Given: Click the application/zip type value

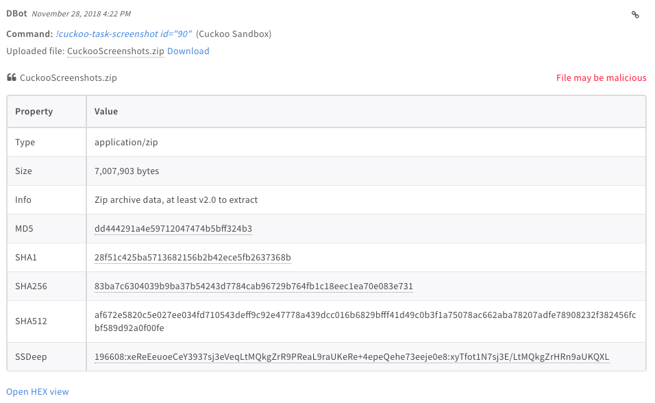Looking at the screenshot, I should tap(126, 142).
